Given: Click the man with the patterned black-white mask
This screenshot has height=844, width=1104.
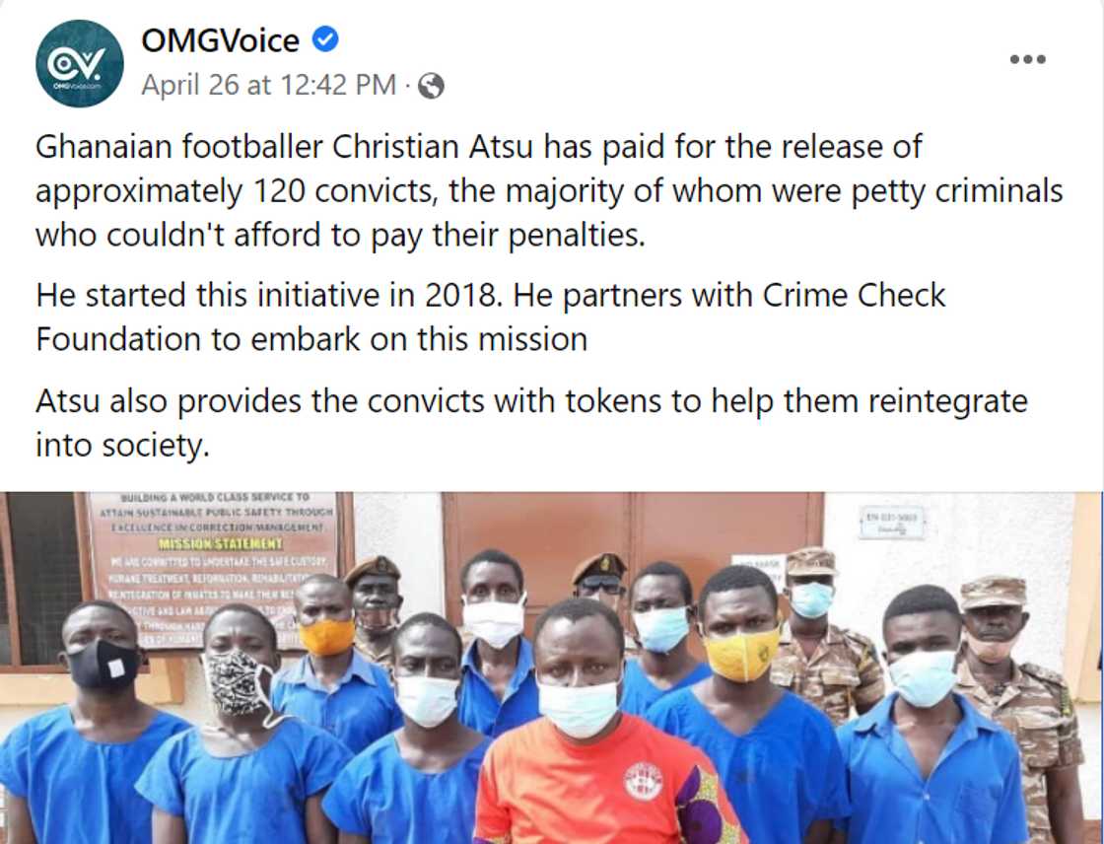Looking at the screenshot, I should tap(240, 726).
